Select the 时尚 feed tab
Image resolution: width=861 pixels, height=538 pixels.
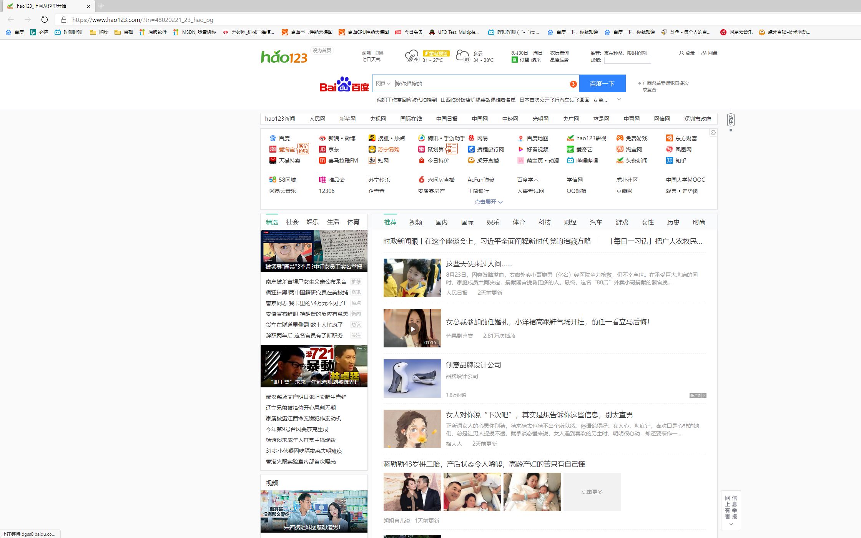click(699, 223)
